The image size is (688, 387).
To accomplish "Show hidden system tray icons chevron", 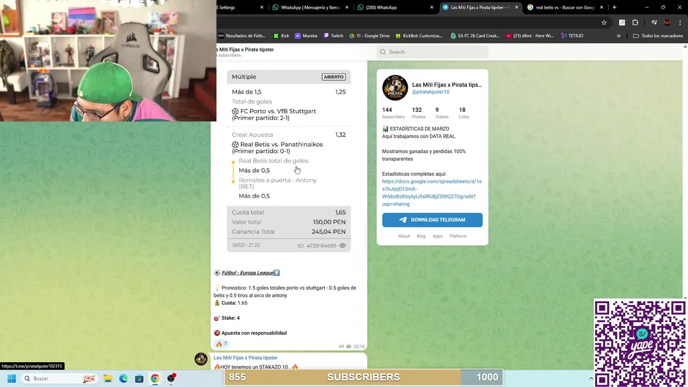I will pyautogui.click(x=591, y=378).
